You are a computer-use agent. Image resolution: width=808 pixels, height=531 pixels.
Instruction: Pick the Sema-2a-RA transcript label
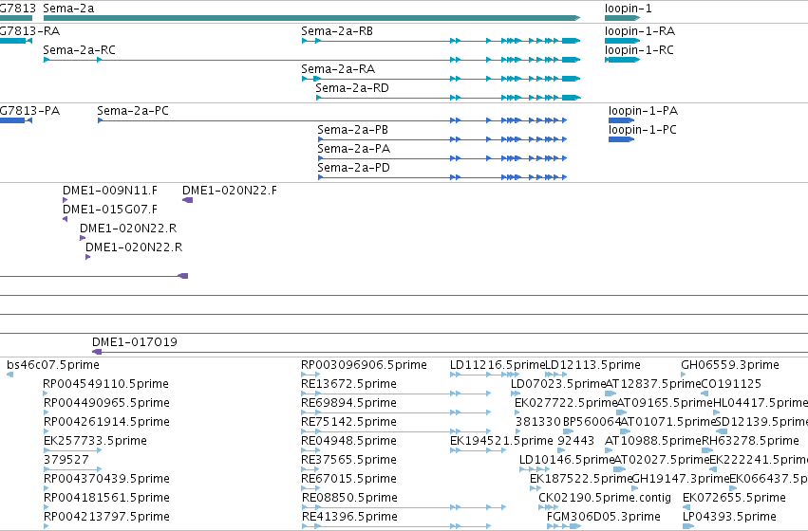click(338, 69)
